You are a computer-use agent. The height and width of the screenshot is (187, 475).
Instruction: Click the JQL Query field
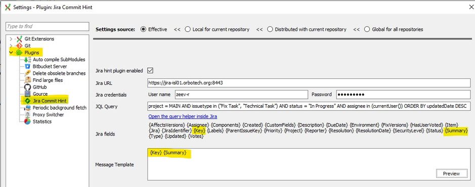coord(309,107)
